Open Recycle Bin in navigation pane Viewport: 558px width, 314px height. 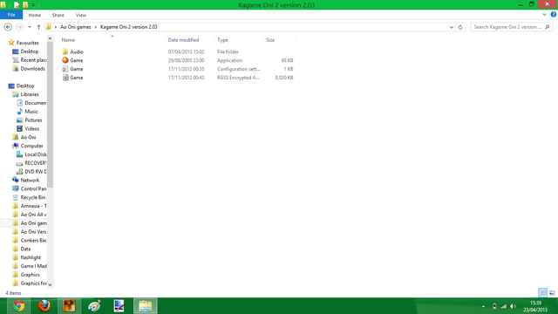click(x=32, y=197)
